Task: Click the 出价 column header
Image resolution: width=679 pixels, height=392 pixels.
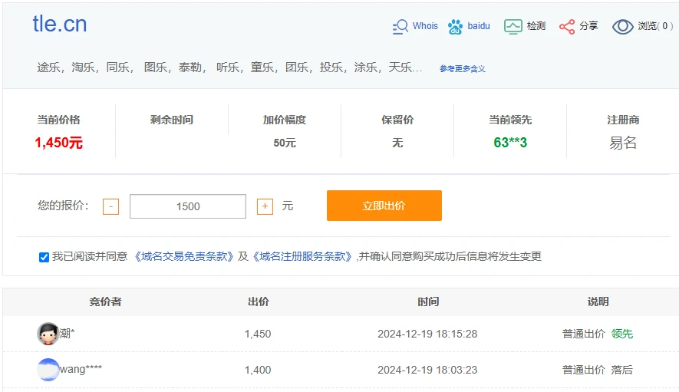Action: tap(259, 301)
